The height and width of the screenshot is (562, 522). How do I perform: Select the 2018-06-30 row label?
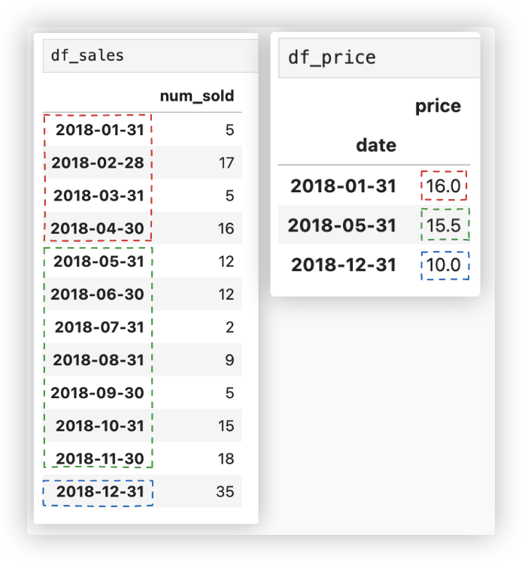point(98,295)
